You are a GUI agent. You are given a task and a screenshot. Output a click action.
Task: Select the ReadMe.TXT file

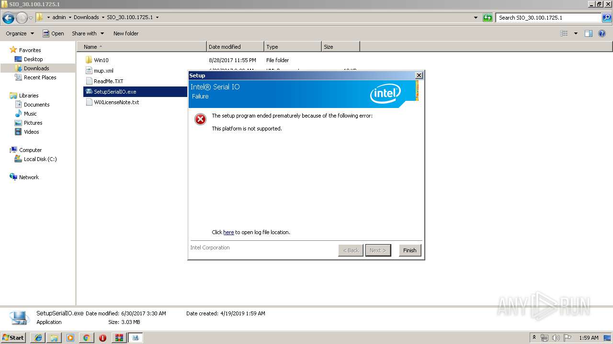click(108, 81)
